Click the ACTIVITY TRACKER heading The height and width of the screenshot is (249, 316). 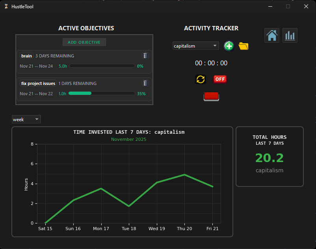pyautogui.click(x=211, y=28)
